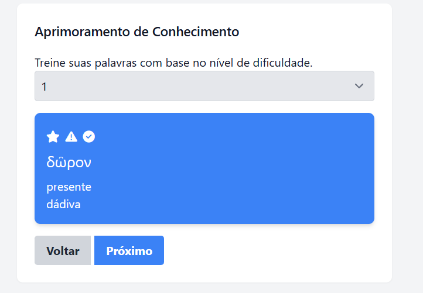Click the check circle icon on the card
Viewport: 423px width, 293px height.
(88, 137)
